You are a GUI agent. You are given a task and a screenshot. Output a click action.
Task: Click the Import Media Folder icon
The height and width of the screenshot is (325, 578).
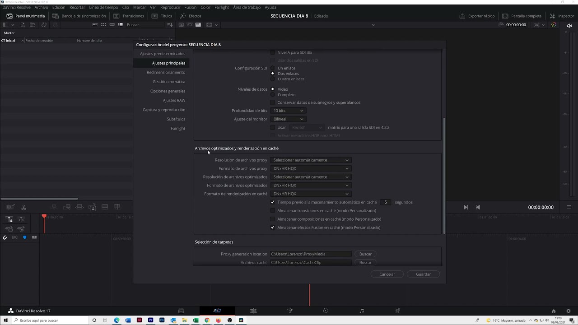[x=33, y=25]
